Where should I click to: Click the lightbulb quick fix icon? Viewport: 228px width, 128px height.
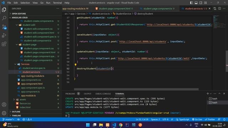click(76, 65)
